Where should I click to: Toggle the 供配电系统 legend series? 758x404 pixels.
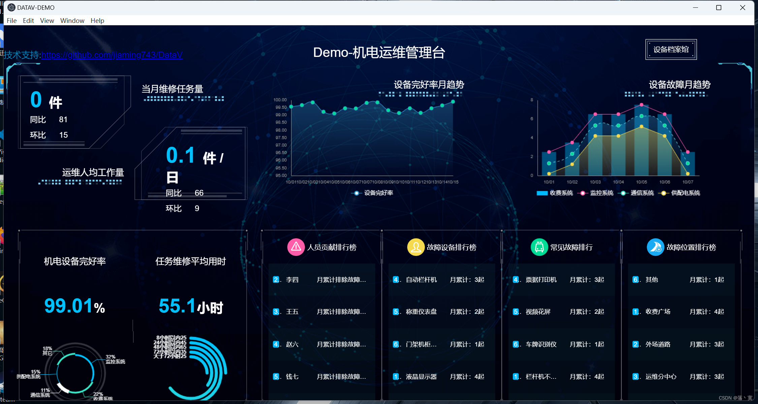tap(678, 193)
